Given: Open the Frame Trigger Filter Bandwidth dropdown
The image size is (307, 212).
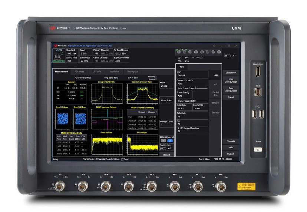Looking at the screenshot, I should [x=201, y=107].
